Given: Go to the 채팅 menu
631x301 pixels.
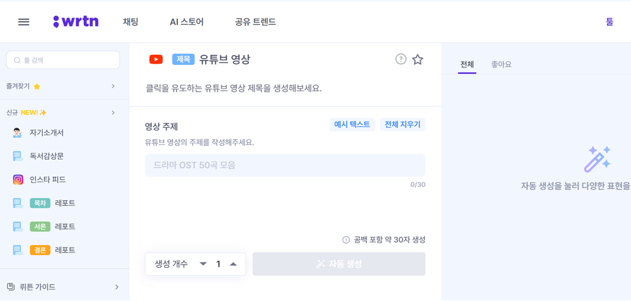Looking at the screenshot, I should (x=131, y=22).
